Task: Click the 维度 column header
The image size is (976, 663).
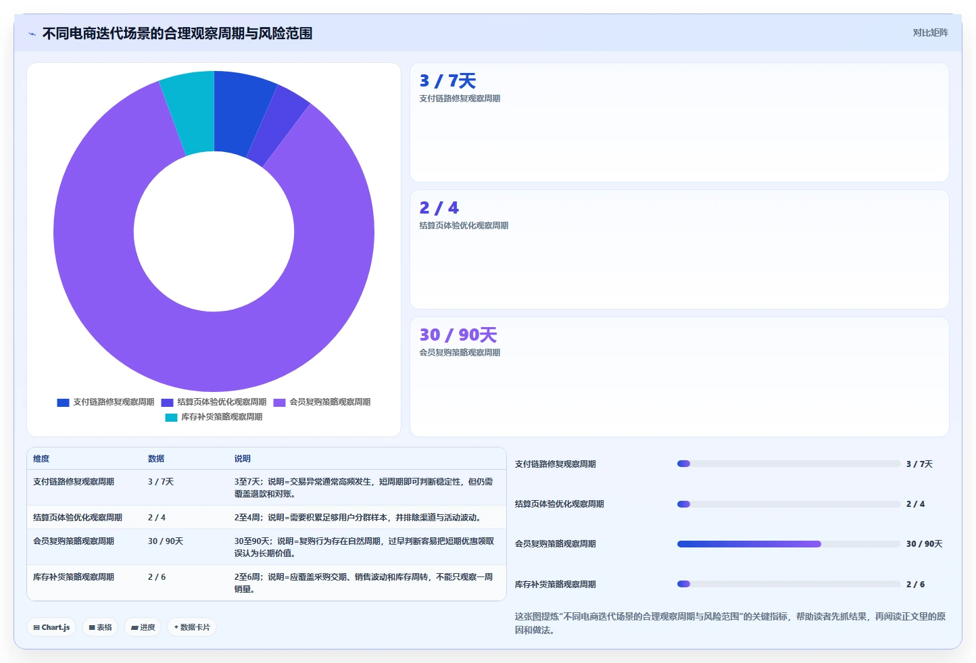Action: tap(41, 458)
